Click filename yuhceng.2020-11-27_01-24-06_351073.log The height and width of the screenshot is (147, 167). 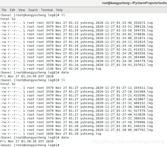(x=116, y=38)
